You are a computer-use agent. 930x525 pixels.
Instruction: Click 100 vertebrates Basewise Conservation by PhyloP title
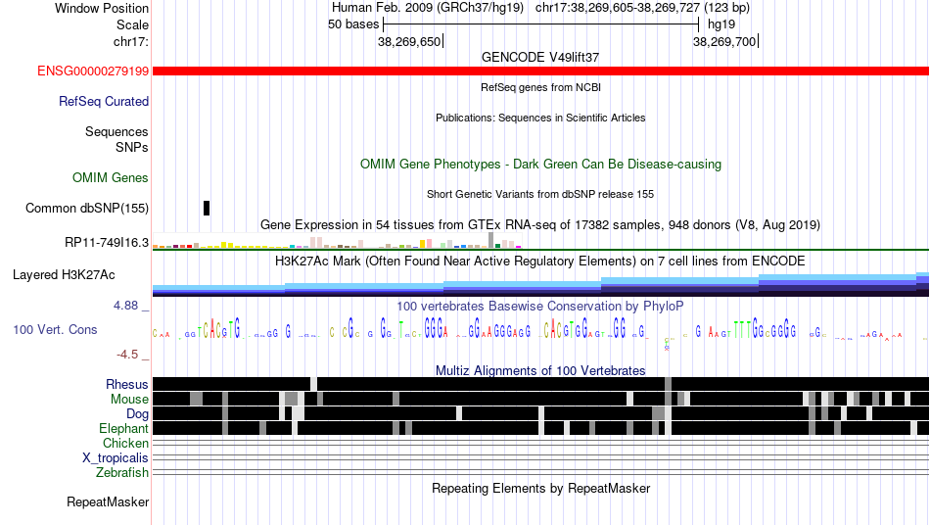click(540, 307)
